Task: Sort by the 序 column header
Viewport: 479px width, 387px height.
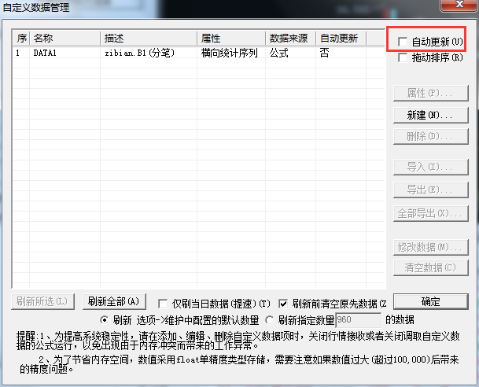Action: tap(21, 39)
